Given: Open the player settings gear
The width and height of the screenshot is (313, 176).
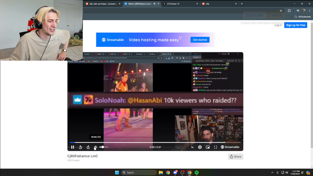Looking at the screenshot, I should click(x=200, y=147).
